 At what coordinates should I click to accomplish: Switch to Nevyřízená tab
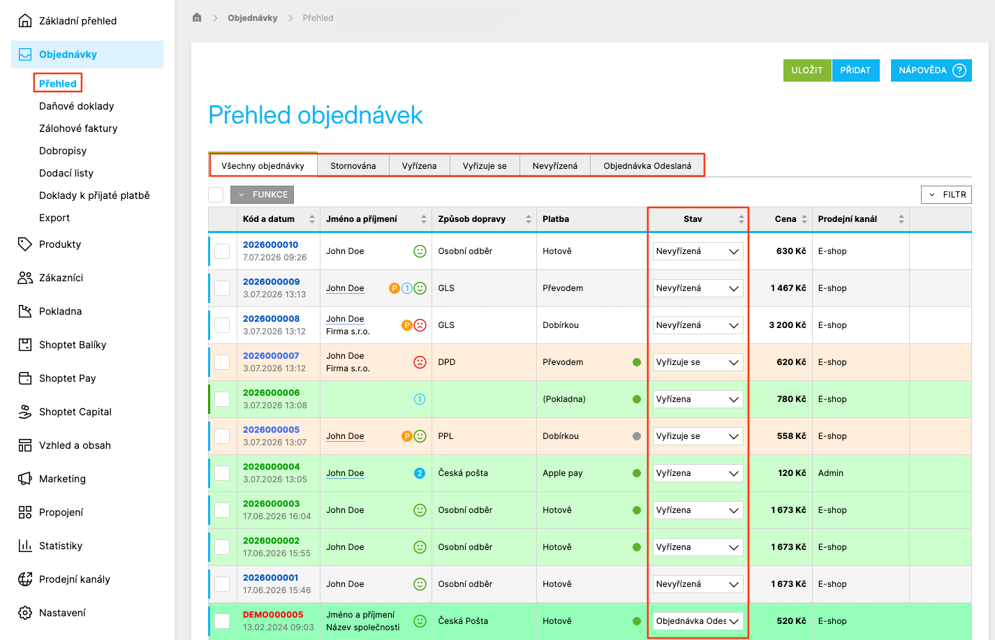tap(555, 166)
